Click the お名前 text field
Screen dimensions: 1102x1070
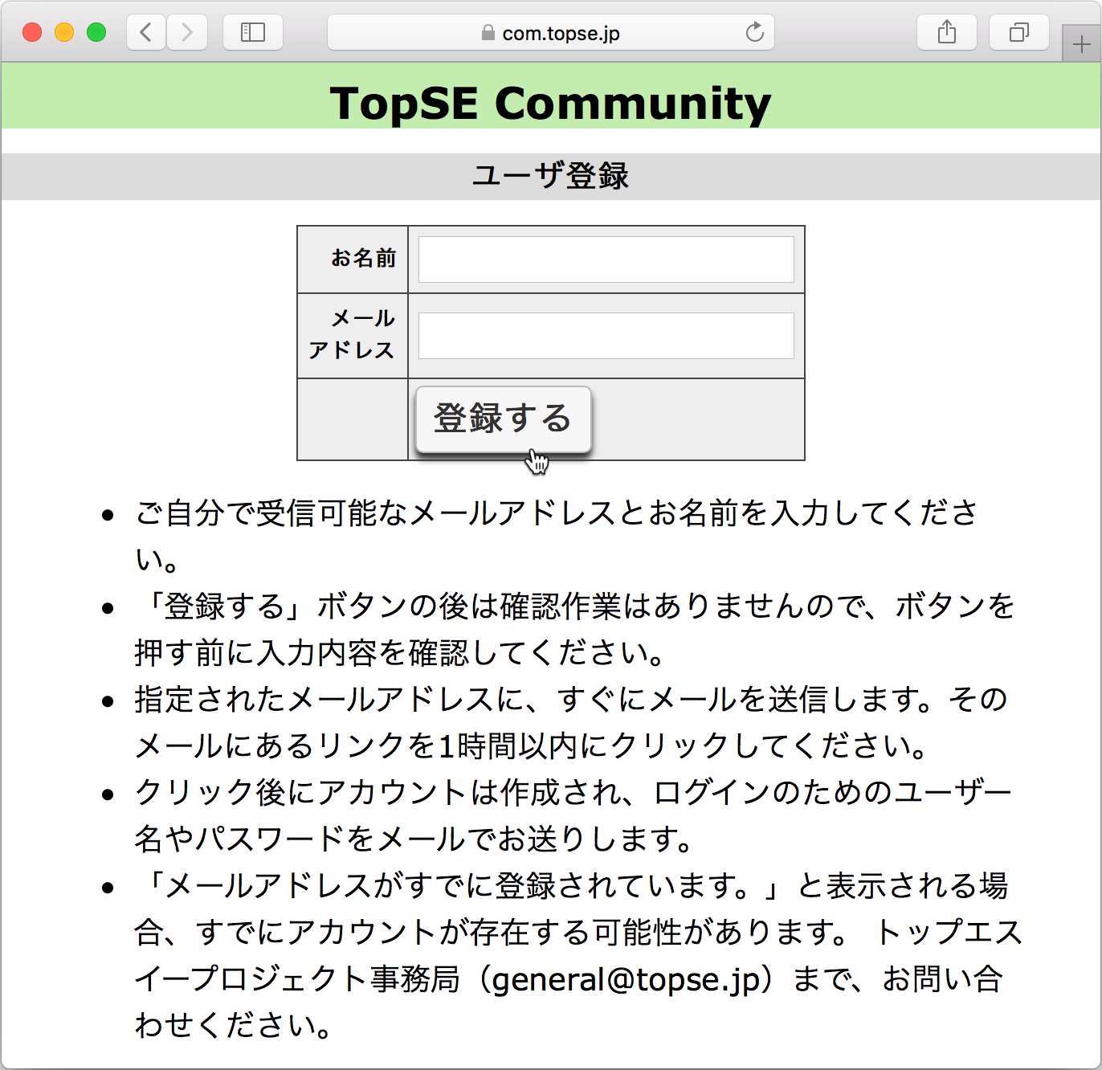(x=606, y=259)
